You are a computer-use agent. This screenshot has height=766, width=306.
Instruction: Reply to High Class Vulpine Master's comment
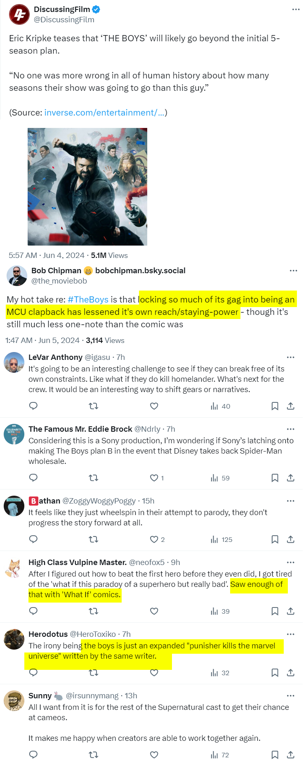click(33, 611)
